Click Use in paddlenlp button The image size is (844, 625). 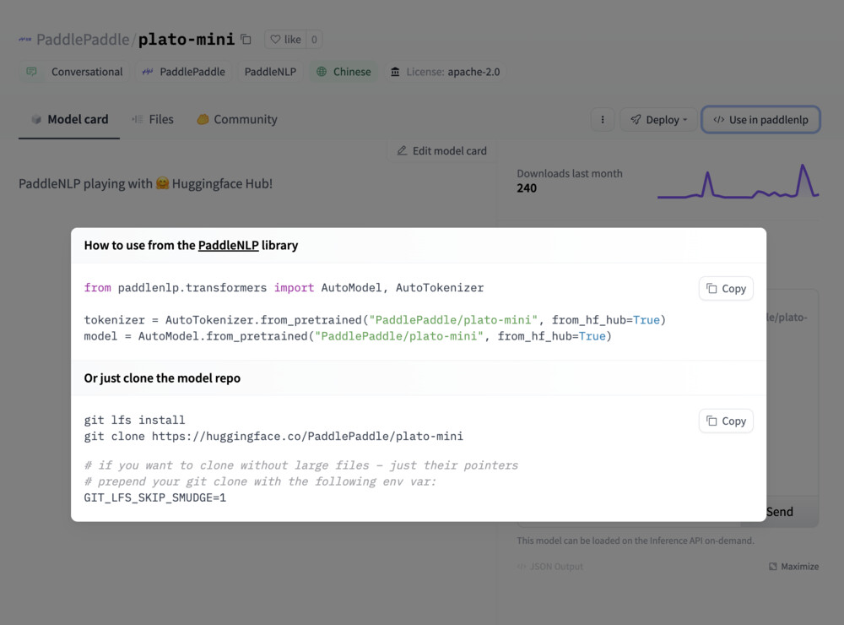pos(760,120)
